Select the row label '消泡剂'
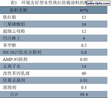 (x=9, y=87)
